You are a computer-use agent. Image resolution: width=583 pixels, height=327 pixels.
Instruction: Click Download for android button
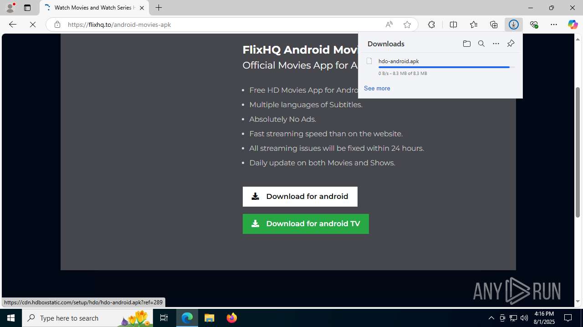[x=300, y=197]
